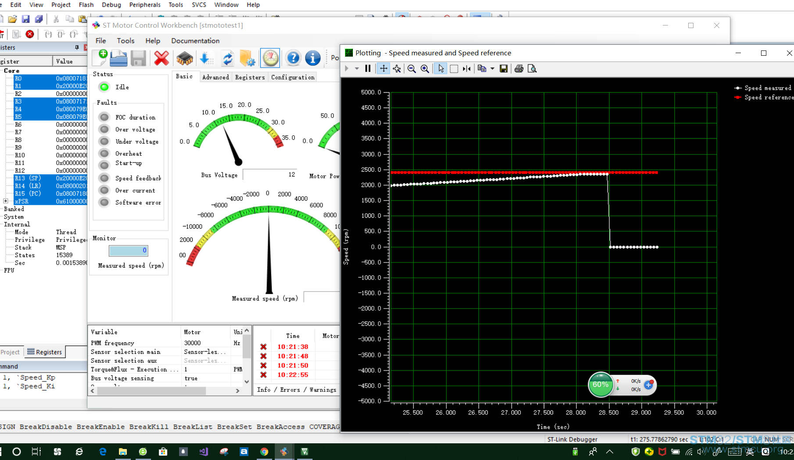
Task: Click the Under voltage fault indicator
Action: point(104,141)
